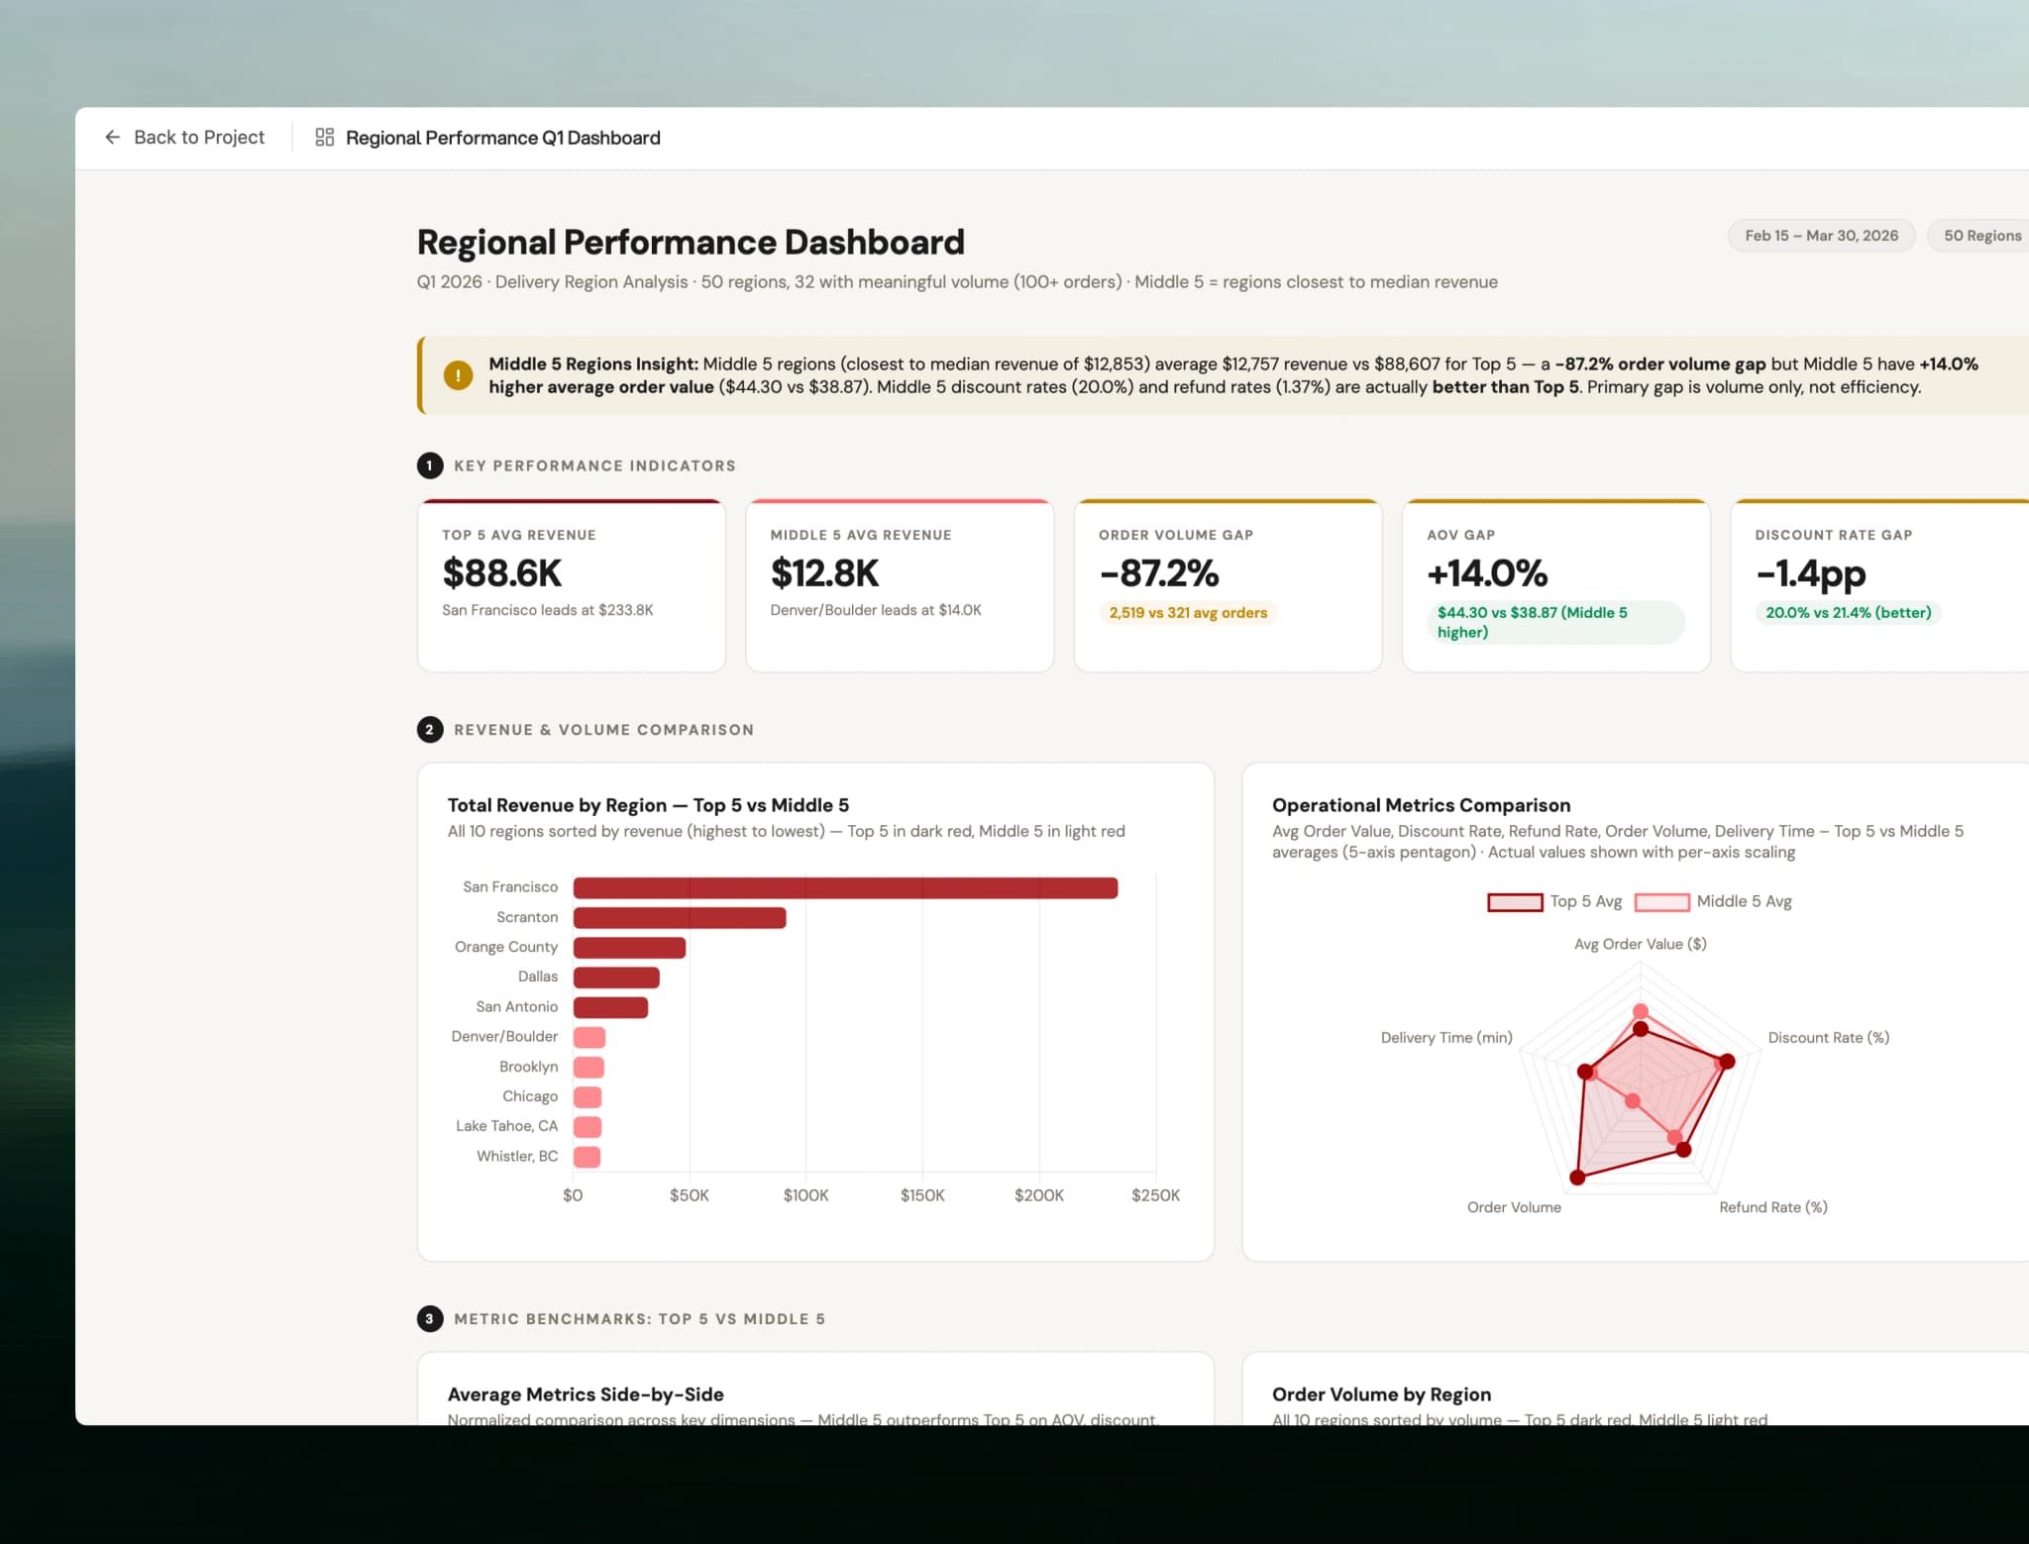Click badge 1 next to Key Performance Indicators

click(428, 465)
